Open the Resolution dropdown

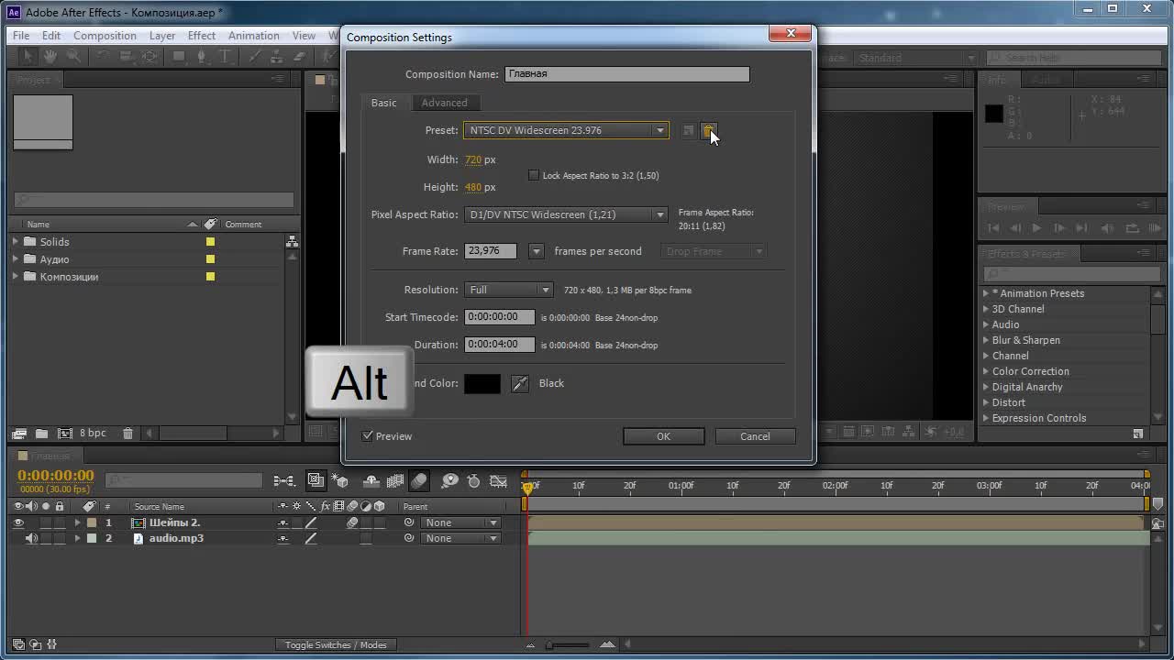coord(508,290)
